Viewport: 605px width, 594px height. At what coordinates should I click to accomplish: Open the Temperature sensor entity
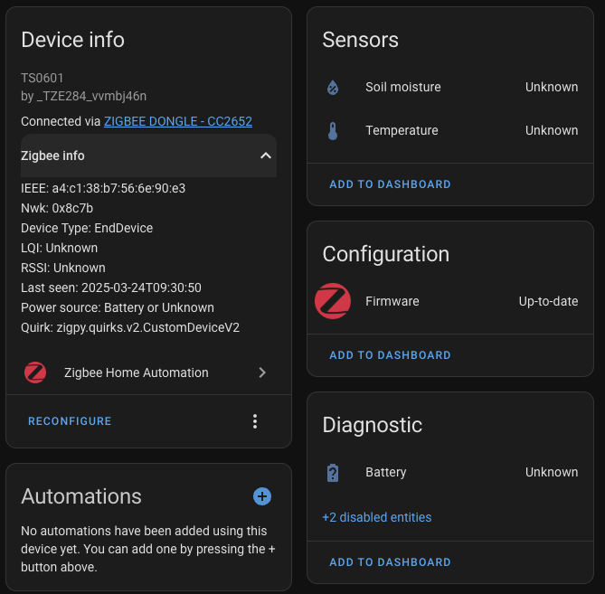[402, 131]
